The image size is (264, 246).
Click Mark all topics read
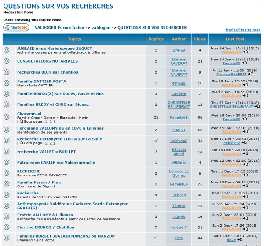[243, 30]
